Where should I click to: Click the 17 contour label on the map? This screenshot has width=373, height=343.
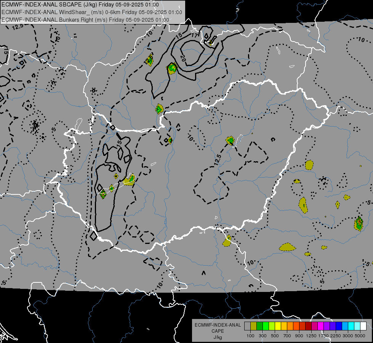coord(194,36)
